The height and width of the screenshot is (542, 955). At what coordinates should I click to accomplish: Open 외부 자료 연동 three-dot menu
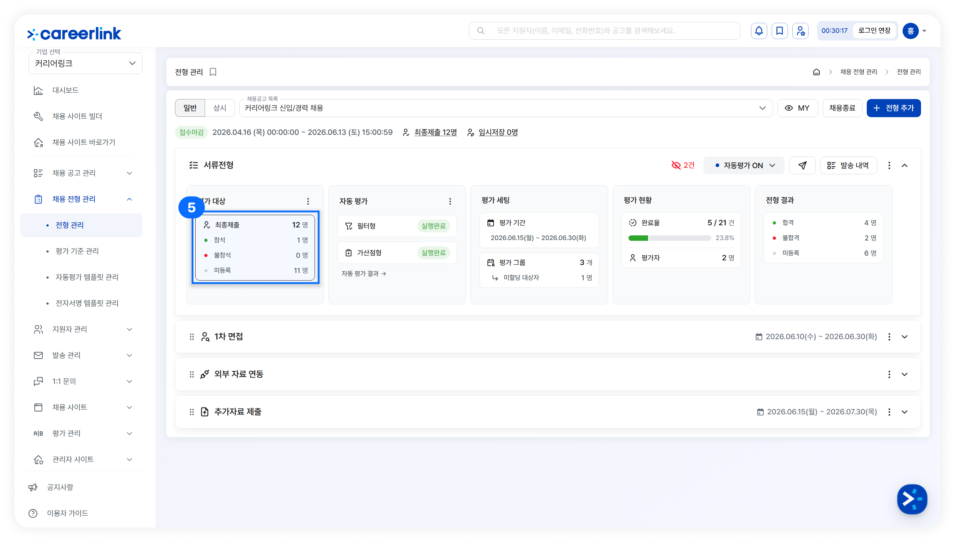(x=889, y=375)
